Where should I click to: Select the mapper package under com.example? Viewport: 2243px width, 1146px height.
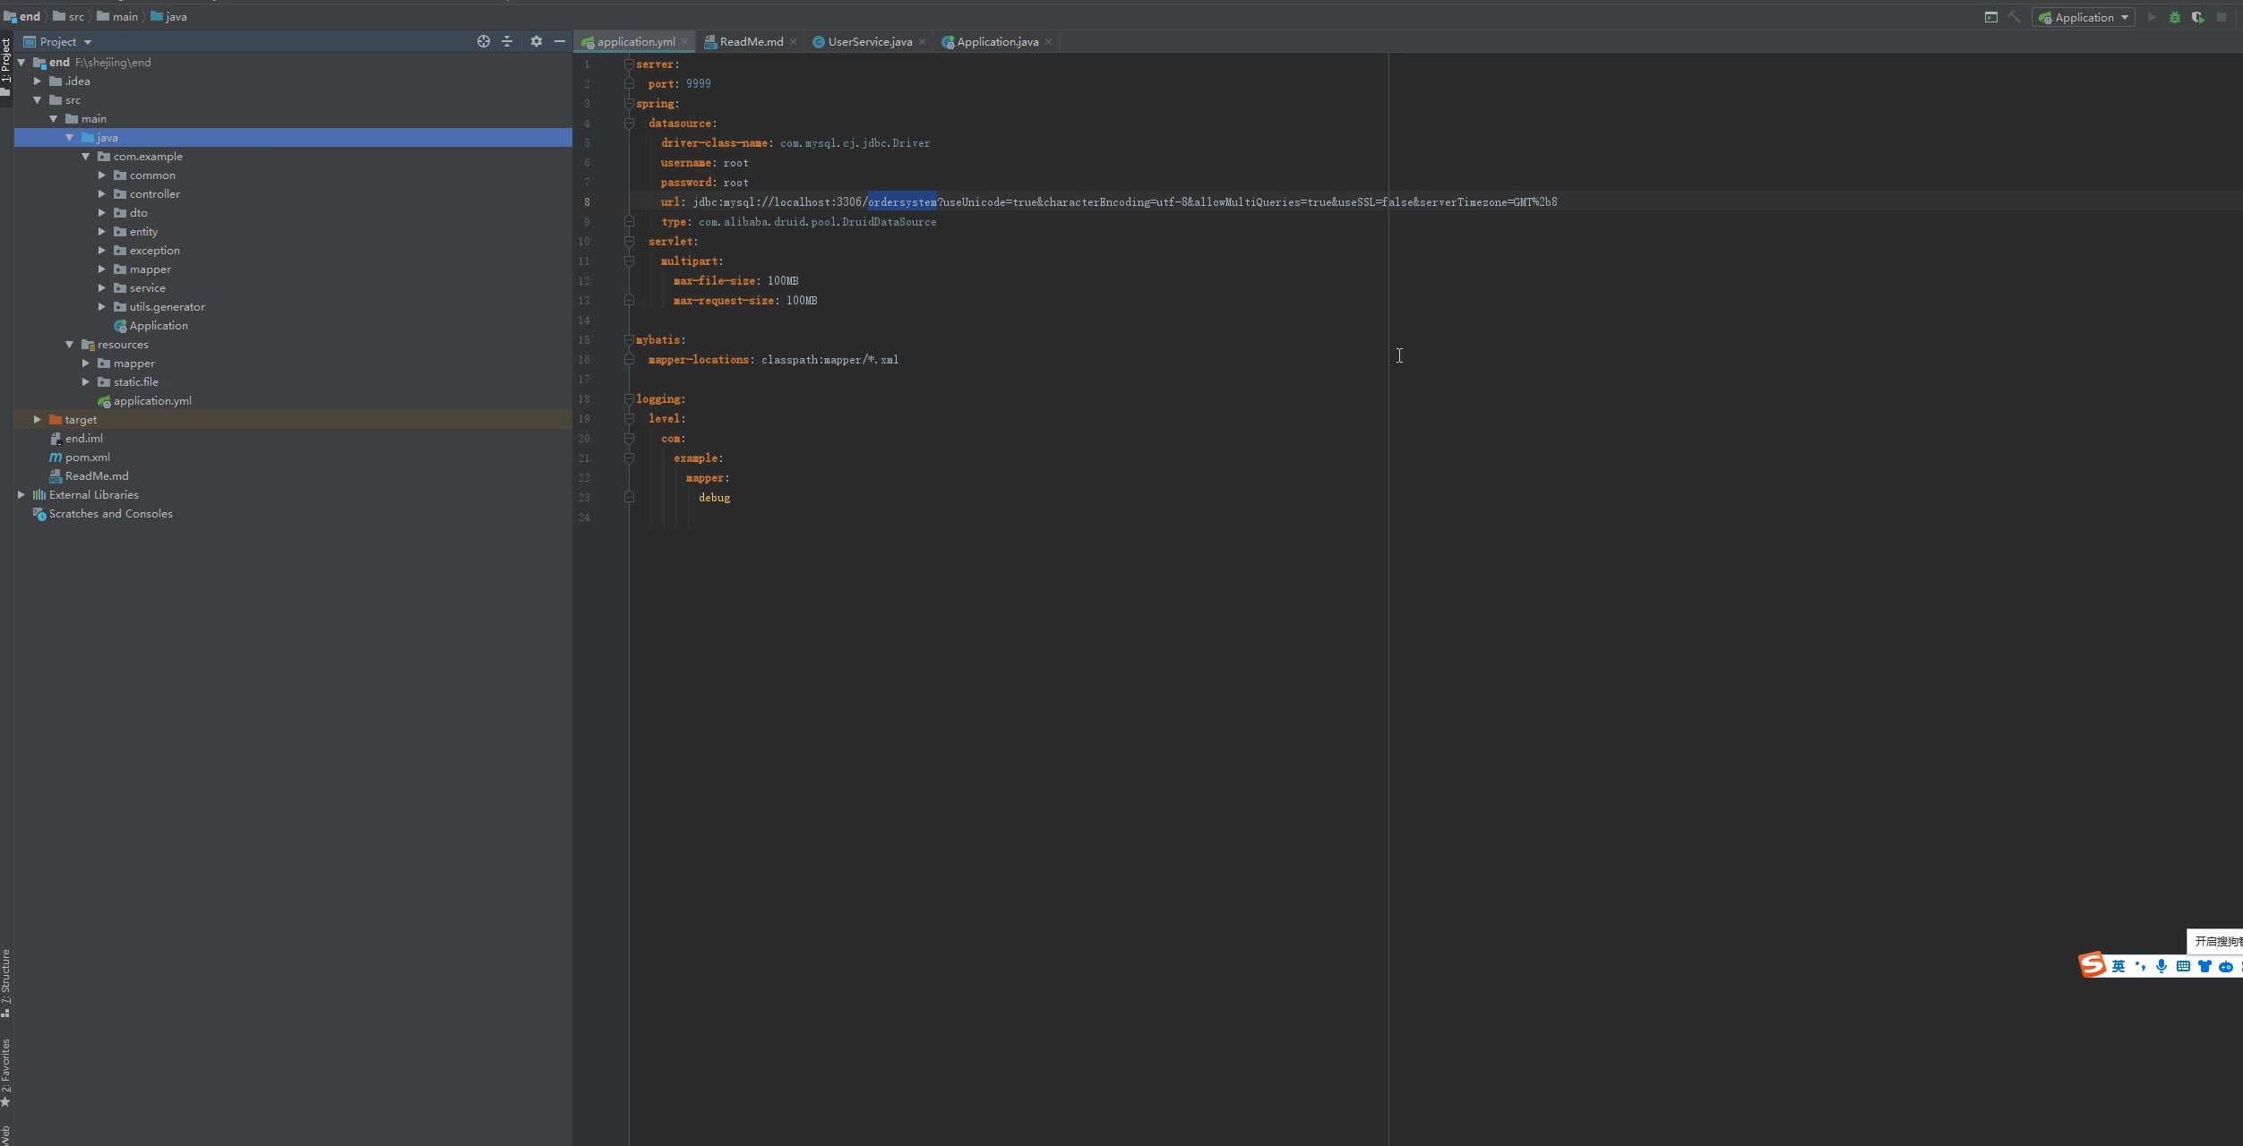(x=150, y=269)
